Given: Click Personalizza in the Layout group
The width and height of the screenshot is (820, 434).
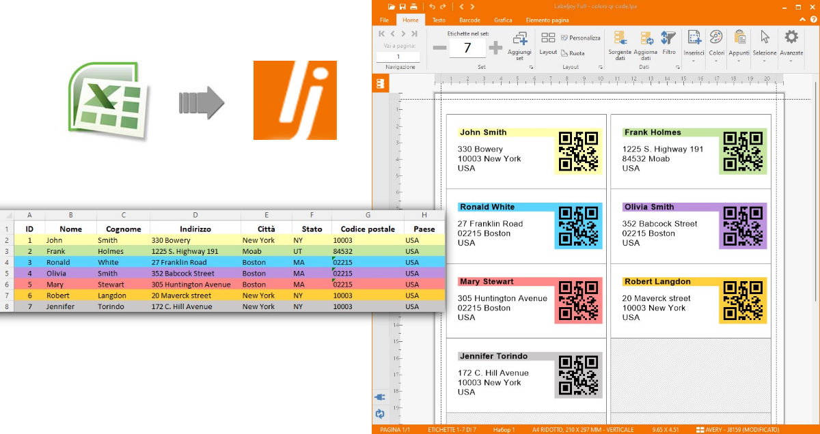Looking at the screenshot, I should pos(580,38).
